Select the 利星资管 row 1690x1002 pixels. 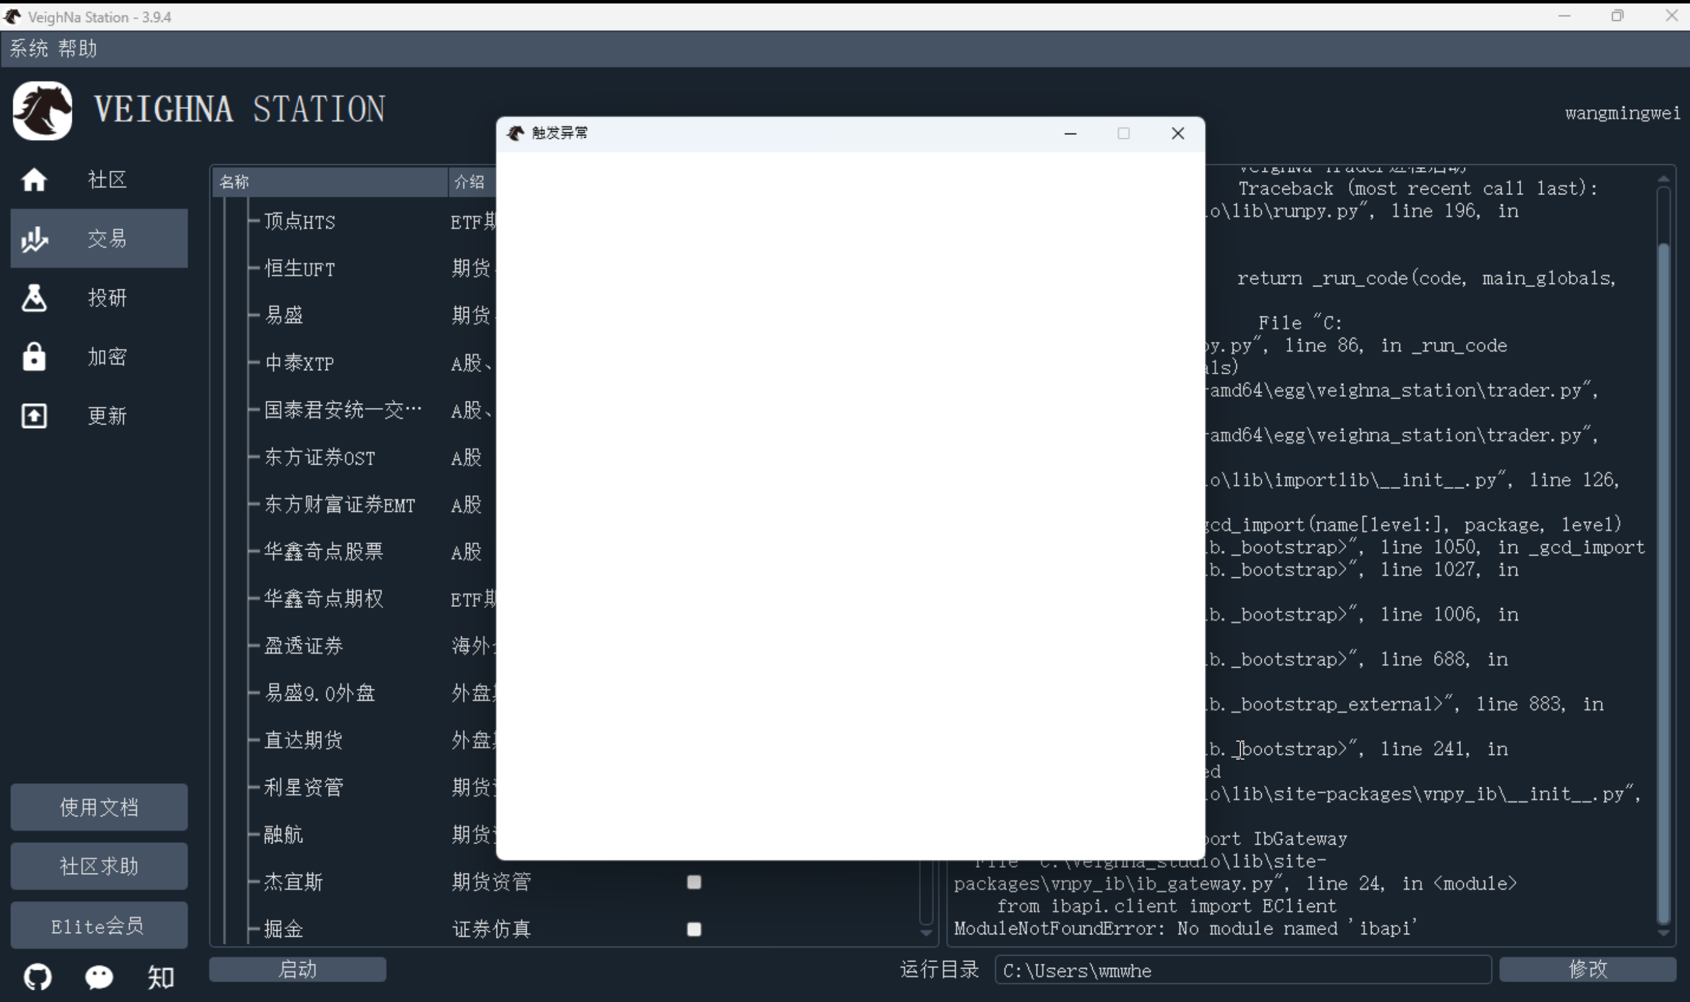coord(303,788)
